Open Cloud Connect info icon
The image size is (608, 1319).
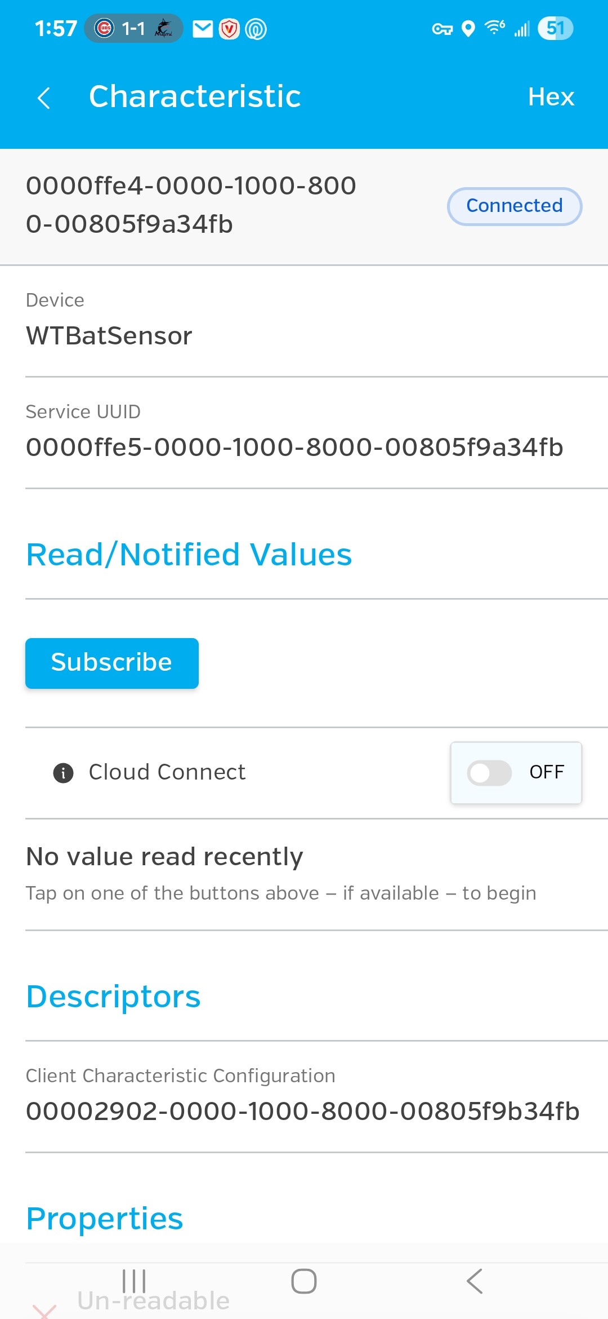pyautogui.click(x=63, y=772)
